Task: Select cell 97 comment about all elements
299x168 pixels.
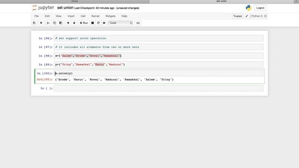Action: [158, 47]
